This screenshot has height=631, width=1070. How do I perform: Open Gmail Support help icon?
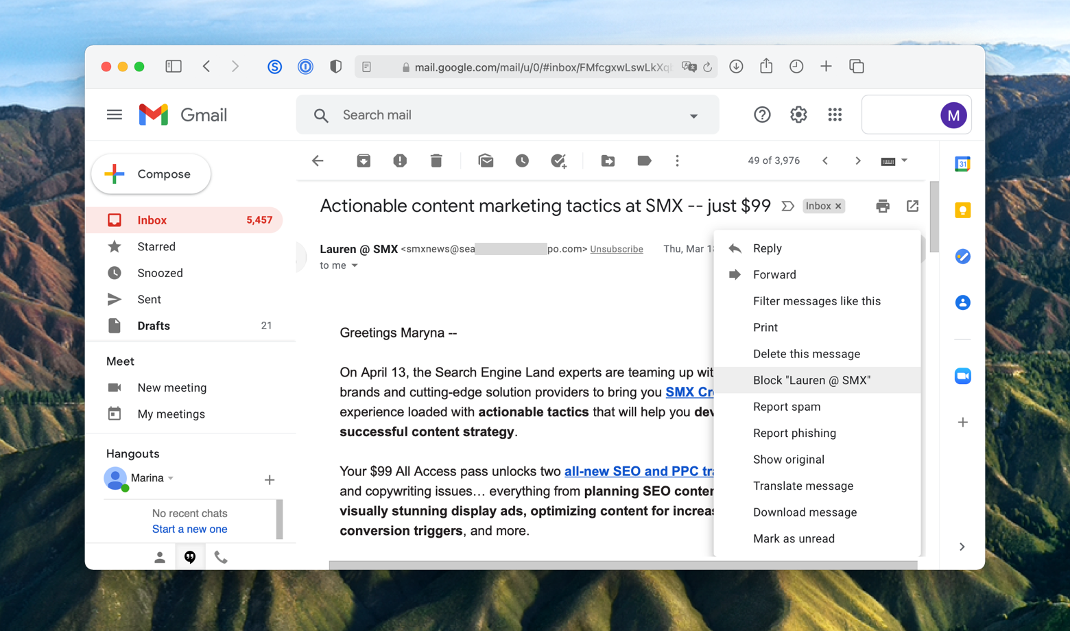(x=762, y=115)
